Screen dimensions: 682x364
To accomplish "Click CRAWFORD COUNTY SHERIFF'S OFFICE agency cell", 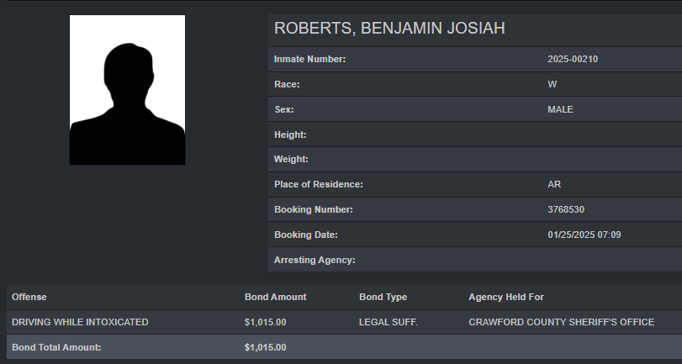I will coord(561,322).
